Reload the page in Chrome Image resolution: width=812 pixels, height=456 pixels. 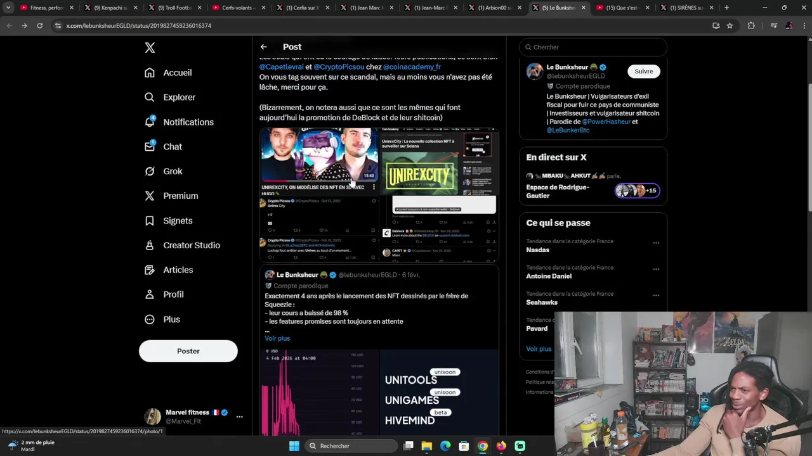tap(39, 25)
